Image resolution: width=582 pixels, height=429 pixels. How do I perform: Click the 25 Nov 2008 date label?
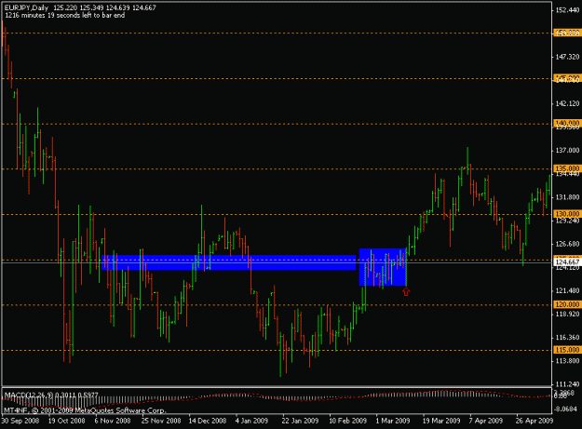(x=161, y=421)
